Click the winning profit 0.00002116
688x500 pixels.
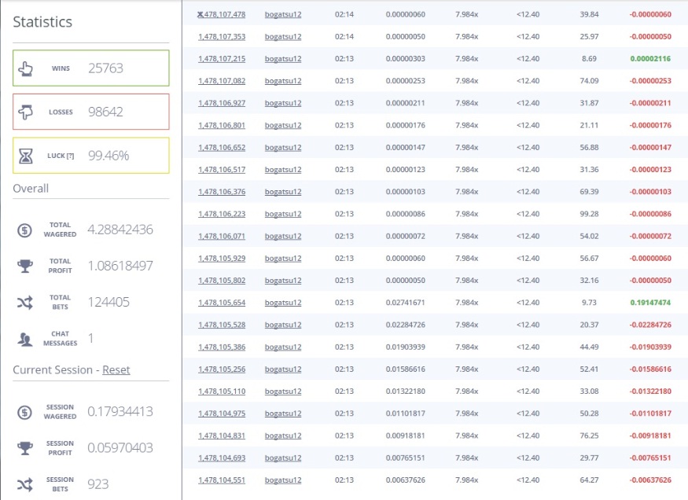tap(650, 59)
